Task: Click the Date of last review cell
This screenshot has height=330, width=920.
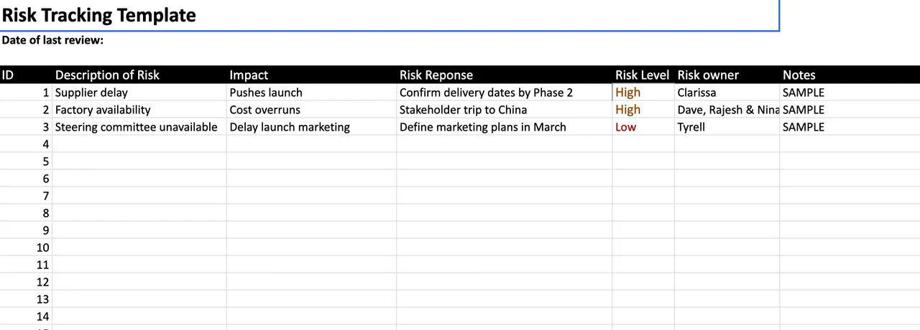Action: 52,40
